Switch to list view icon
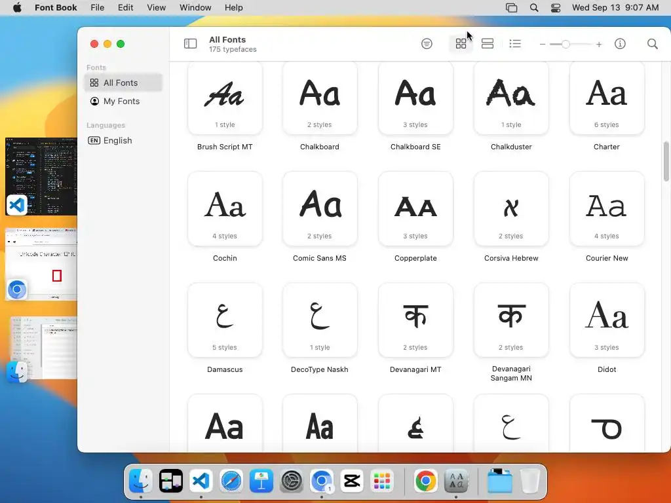 click(x=515, y=44)
